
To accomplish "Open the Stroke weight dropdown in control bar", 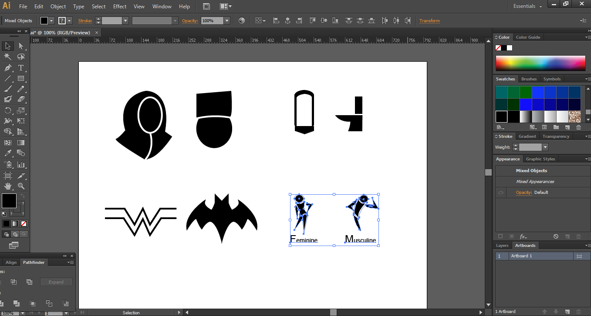I will pyautogui.click(x=125, y=20).
